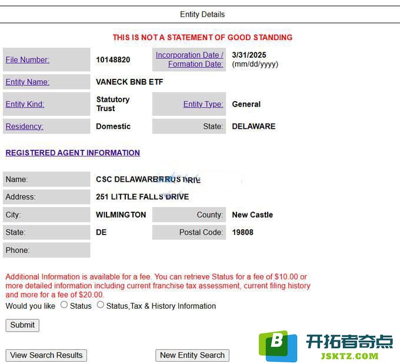
Task: Click the address 251 LITTLE FALLS DRIVE
Action: 142,196
